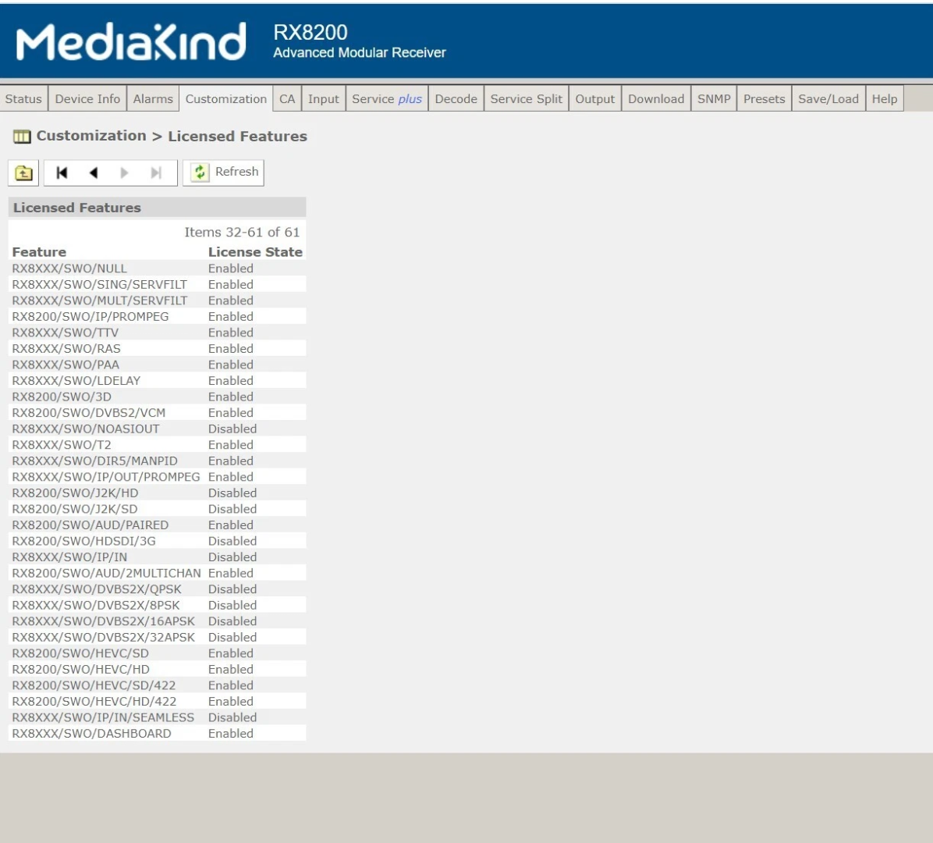This screenshot has height=843, width=933.
Task: Click the next page arrow icon
Action: 124,173
